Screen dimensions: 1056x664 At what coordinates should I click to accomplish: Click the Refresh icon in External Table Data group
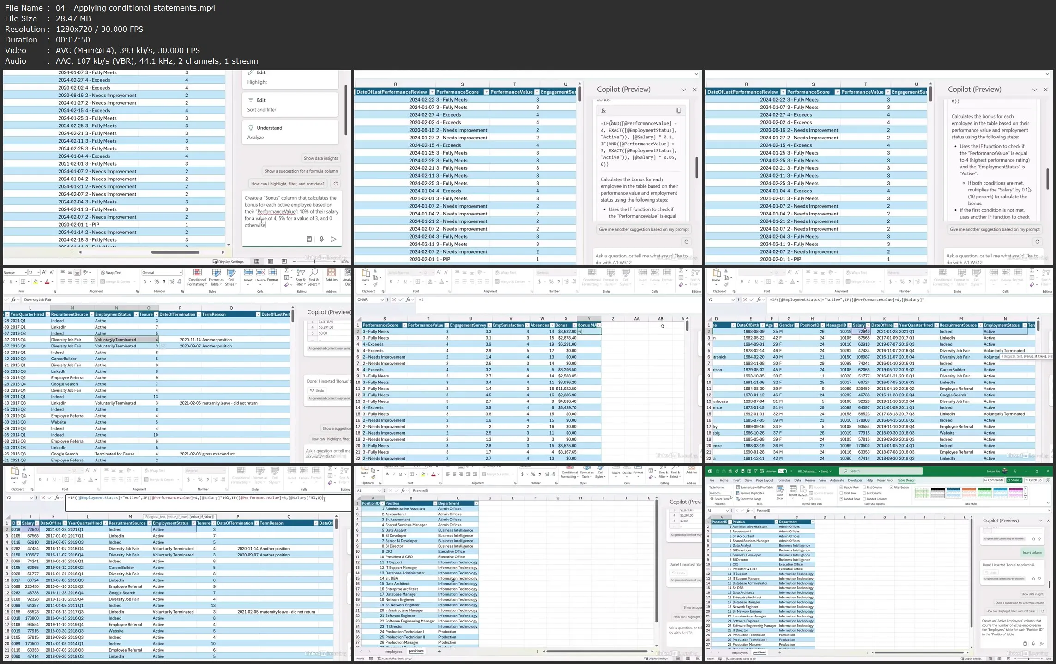click(x=803, y=491)
